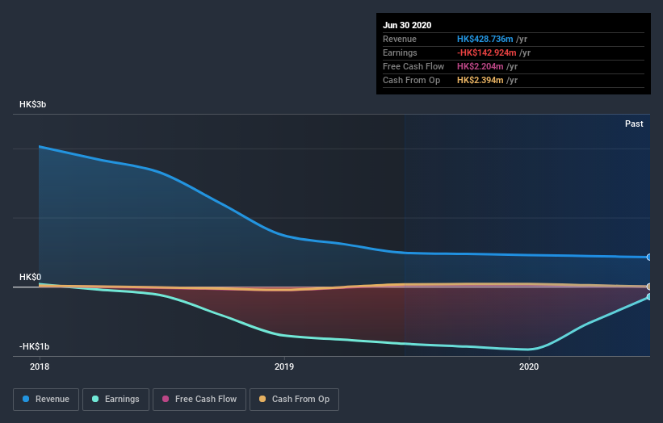Click the HK$2.394m cash from op value

(480, 80)
